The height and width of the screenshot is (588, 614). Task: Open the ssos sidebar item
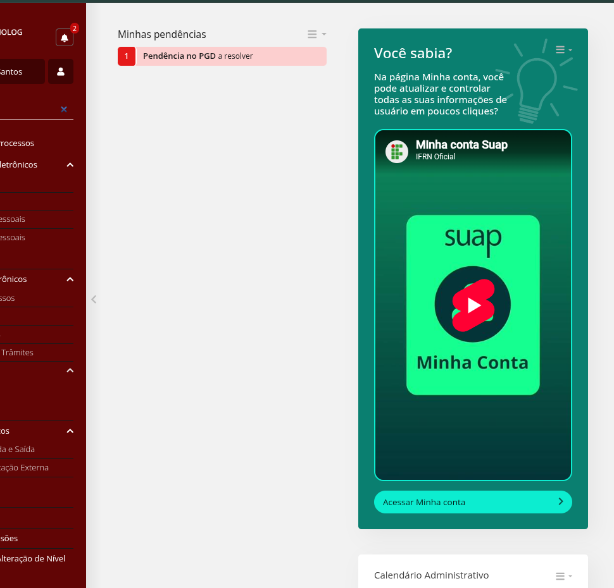pos(8,298)
